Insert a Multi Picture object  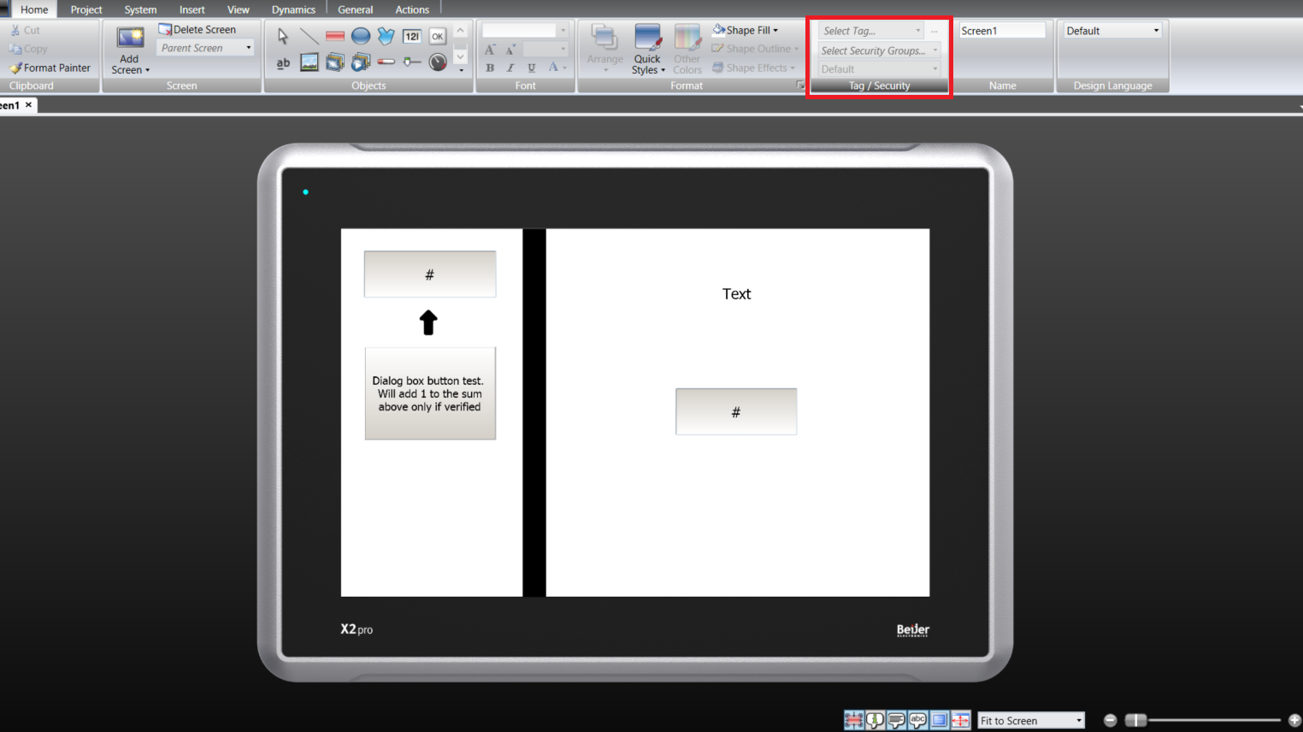click(x=335, y=62)
